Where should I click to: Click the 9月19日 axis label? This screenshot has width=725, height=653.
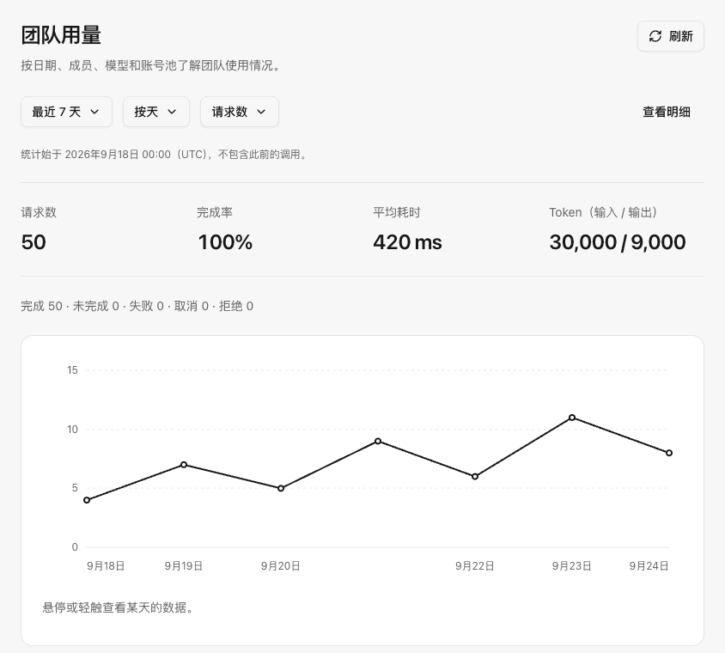click(184, 565)
